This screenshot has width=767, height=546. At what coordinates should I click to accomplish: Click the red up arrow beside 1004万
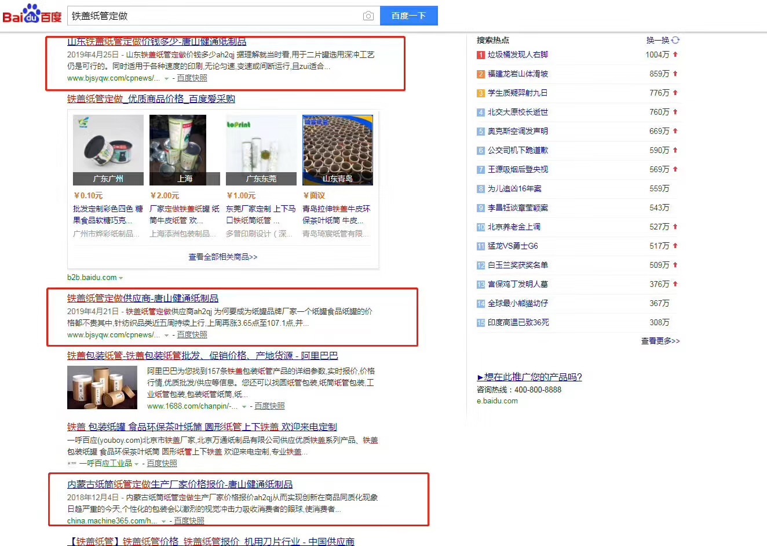click(x=675, y=54)
